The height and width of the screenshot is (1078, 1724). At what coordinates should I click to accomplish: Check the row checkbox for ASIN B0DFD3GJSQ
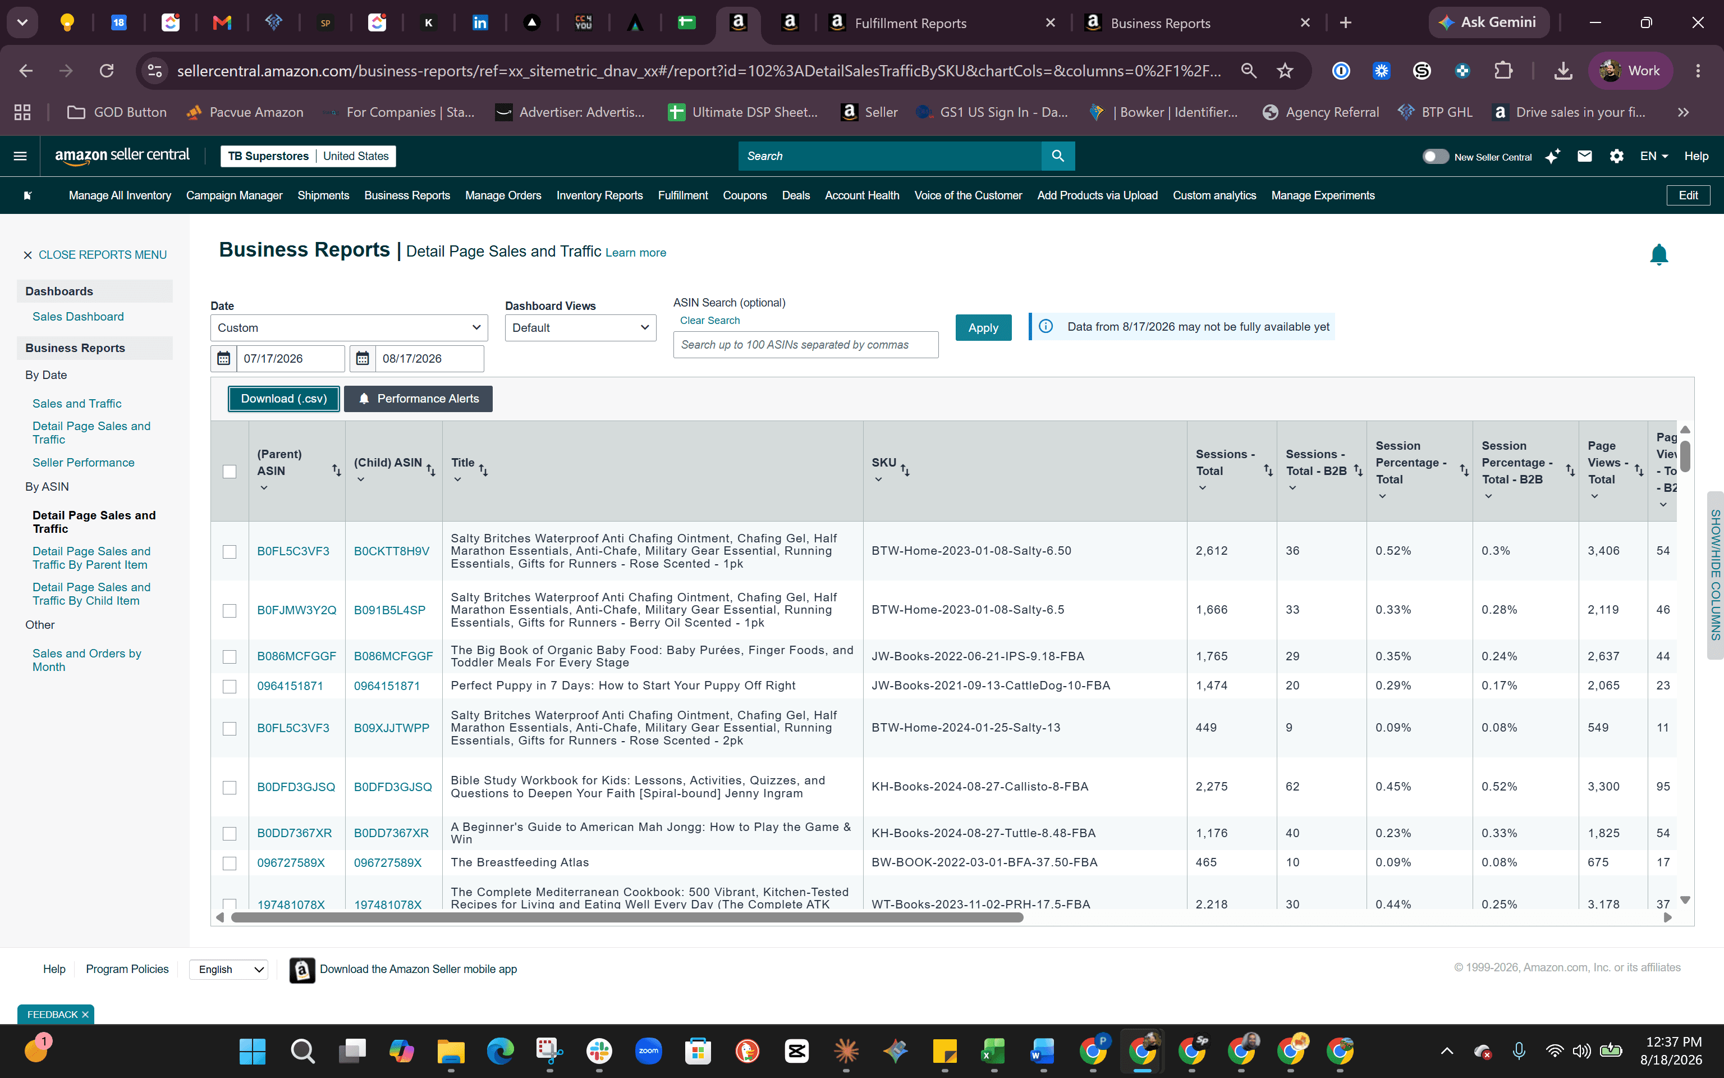(230, 787)
